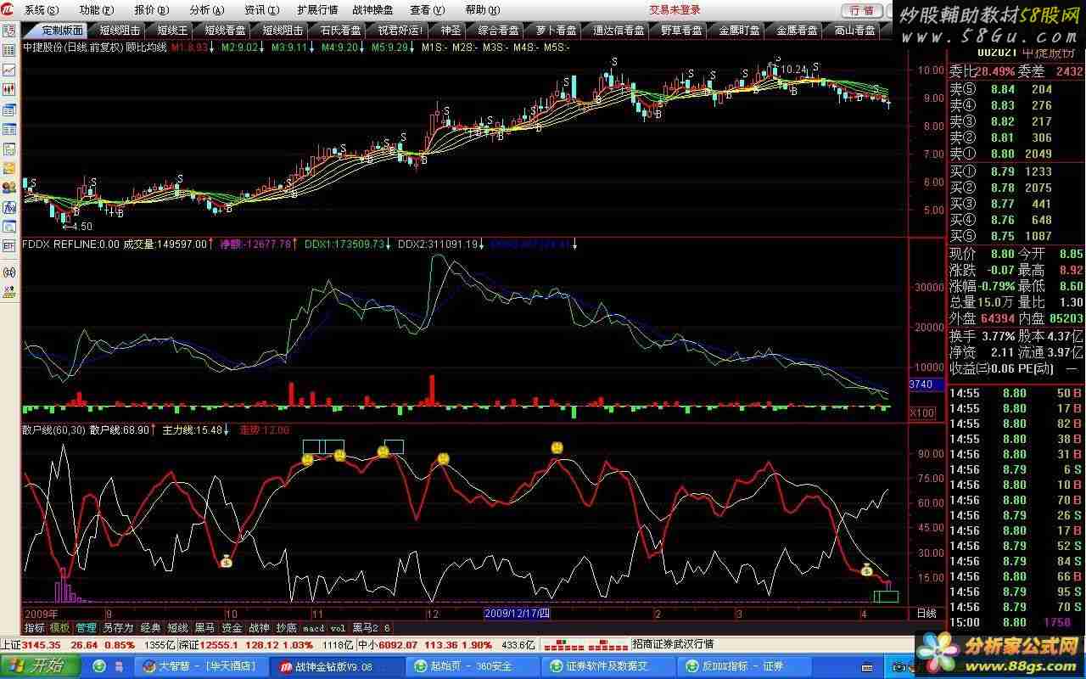Click the Windows 开始 start button
This screenshot has width=1086, height=679.
(x=39, y=666)
